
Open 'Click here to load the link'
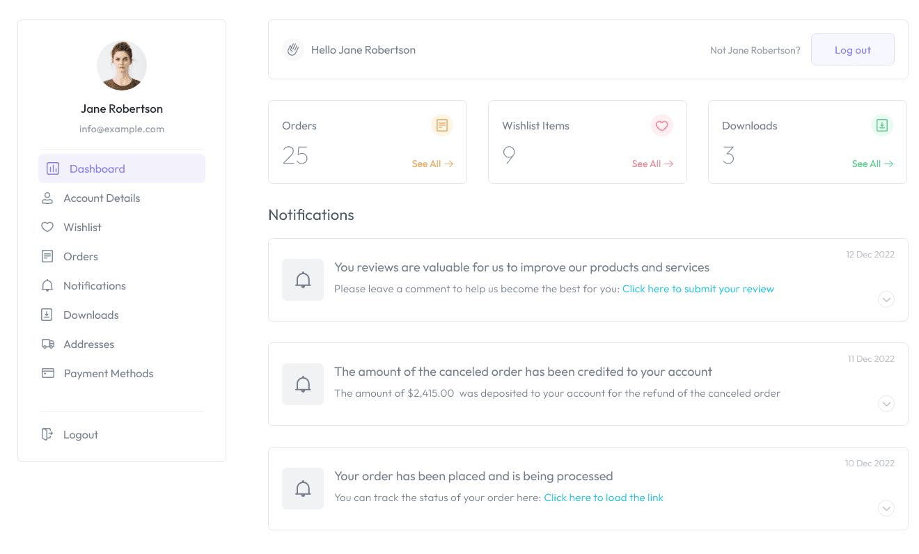point(603,498)
